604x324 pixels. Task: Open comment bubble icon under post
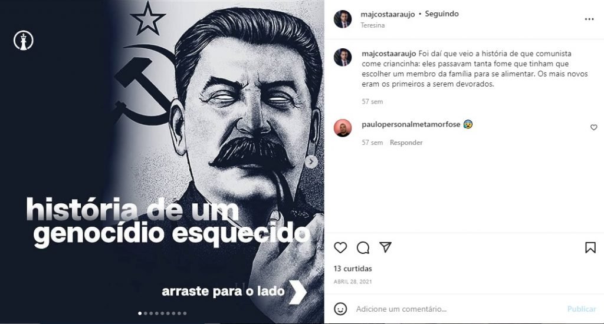(x=363, y=247)
